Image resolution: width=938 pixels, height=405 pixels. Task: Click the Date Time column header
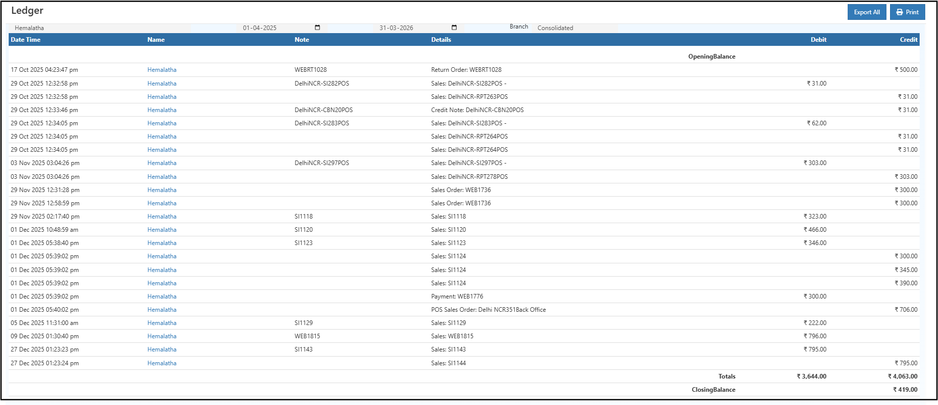tap(26, 40)
